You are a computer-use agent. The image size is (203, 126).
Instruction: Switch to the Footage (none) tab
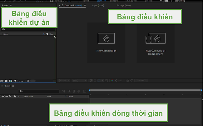(x=124, y=5)
